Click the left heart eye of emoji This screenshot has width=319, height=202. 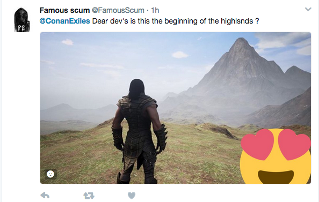point(257,144)
